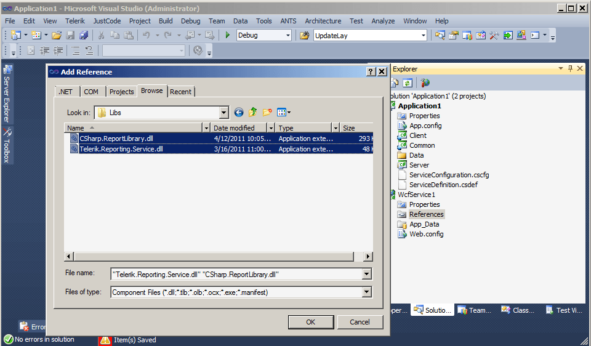The image size is (591, 346).
Task: Click the Increase Indent icon
Action: [x=58, y=50]
